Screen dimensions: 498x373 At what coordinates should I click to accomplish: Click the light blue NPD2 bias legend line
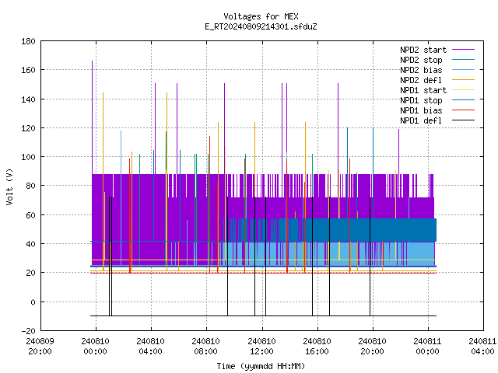click(x=463, y=70)
